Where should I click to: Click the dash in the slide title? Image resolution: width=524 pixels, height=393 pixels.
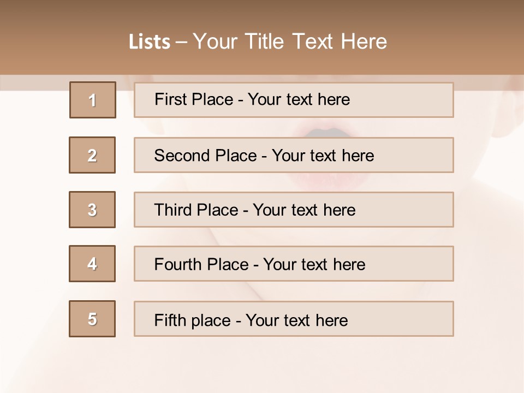click(x=181, y=42)
